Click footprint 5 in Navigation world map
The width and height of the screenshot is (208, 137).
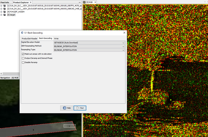coord(33,130)
